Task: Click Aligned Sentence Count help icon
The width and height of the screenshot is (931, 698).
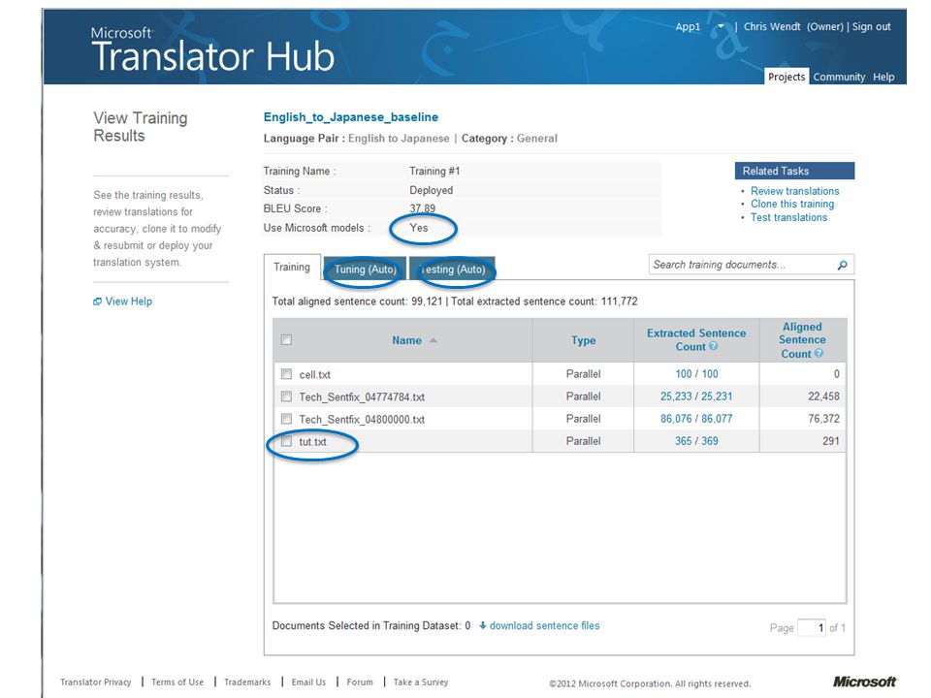Action: click(x=819, y=353)
